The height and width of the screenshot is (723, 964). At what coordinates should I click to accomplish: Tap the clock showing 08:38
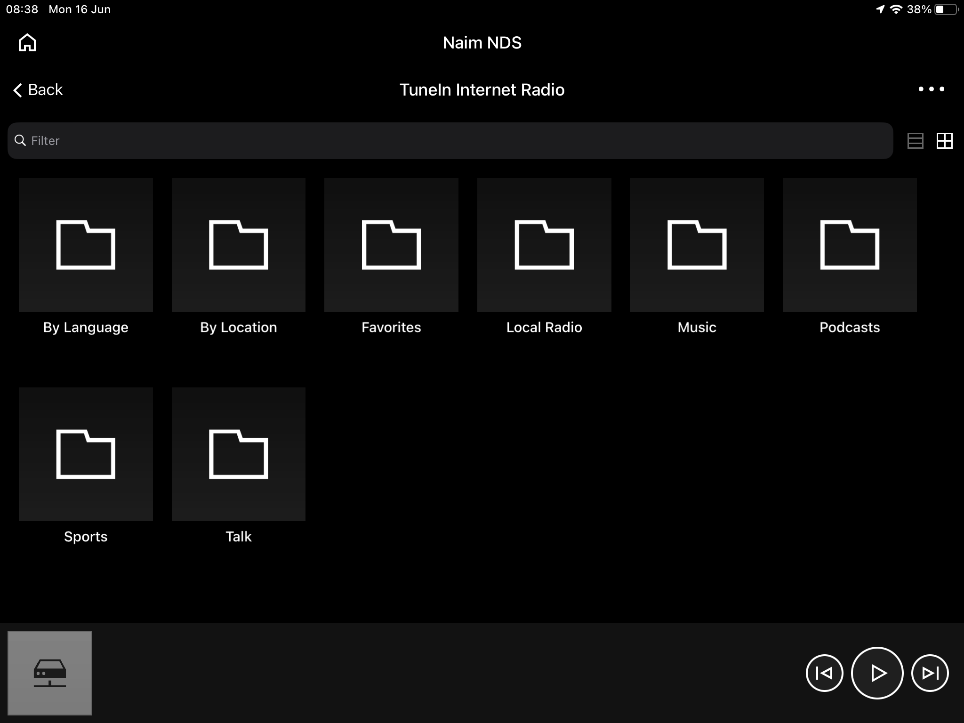[22, 9]
